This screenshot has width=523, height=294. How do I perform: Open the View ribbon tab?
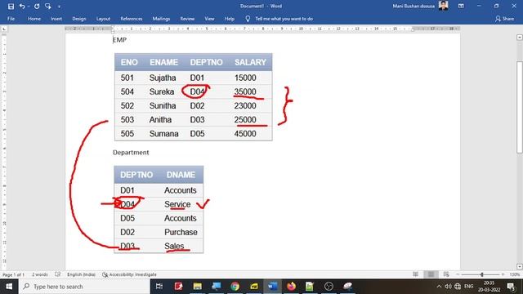(209, 19)
